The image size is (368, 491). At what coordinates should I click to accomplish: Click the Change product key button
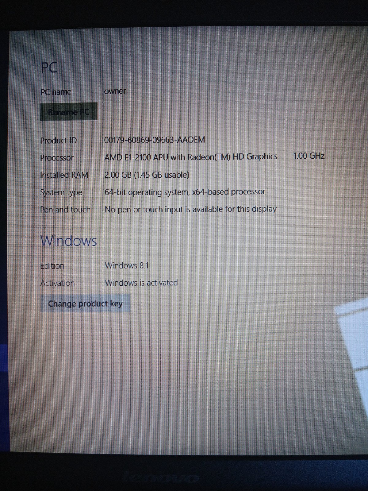pyautogui.click(x=85, y=303)
